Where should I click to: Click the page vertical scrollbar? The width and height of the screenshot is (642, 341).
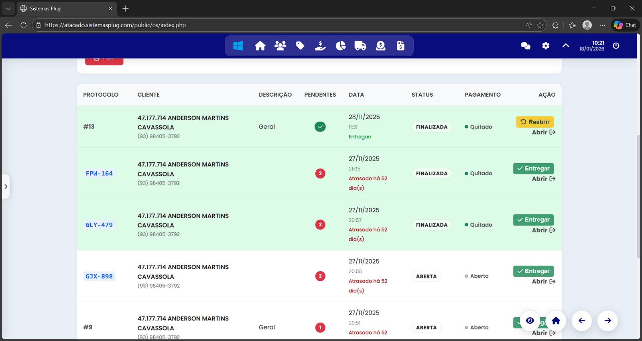(638, 197)
